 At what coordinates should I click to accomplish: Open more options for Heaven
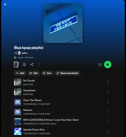(x=108, y=112)
